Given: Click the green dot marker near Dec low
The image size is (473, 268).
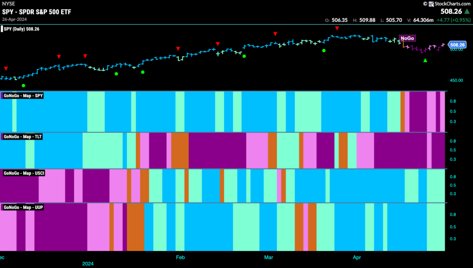Looking at the screenshot, I should [24, 86].
